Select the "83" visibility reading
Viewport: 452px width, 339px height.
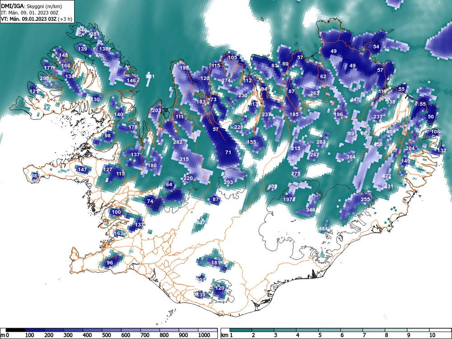tap(274, 66)
